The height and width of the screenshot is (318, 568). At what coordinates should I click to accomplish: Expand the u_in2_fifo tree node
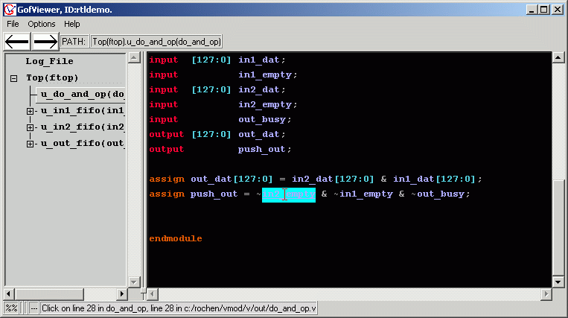point(30,127)
